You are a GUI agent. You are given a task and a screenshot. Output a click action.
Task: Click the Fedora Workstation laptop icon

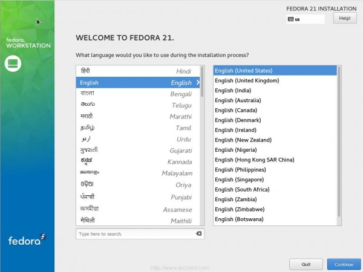[13, 63]
